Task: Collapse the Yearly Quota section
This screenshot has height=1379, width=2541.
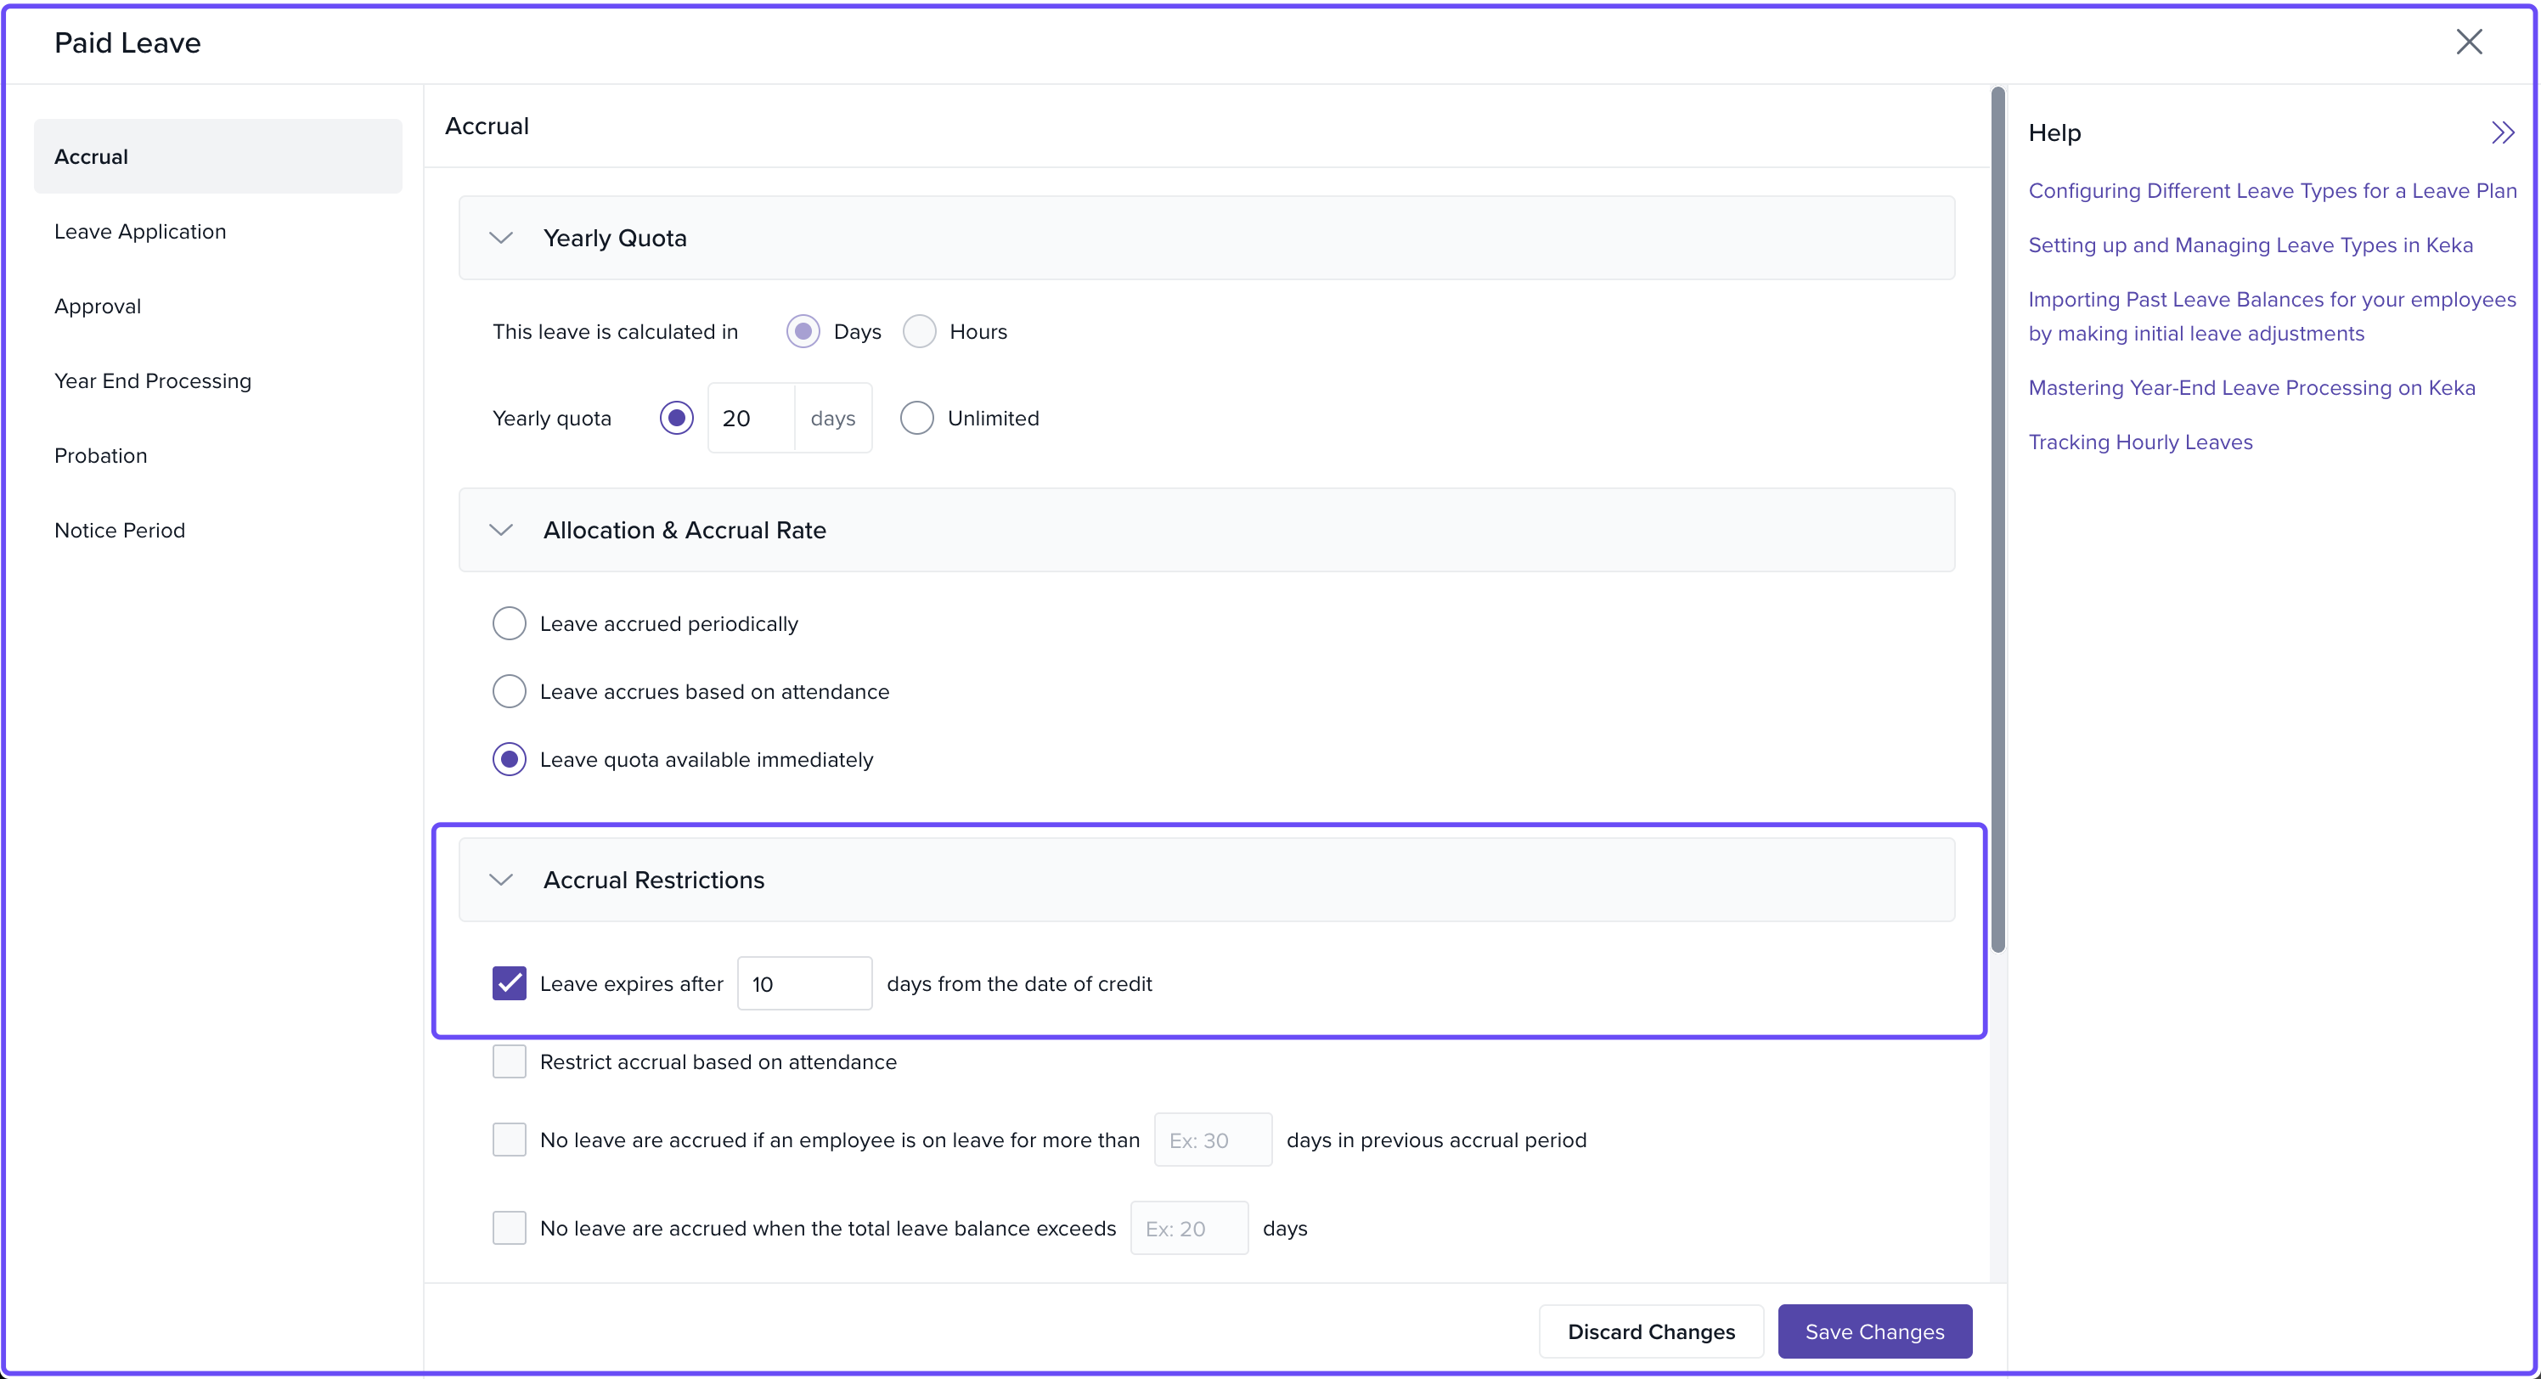Action: 501,238
